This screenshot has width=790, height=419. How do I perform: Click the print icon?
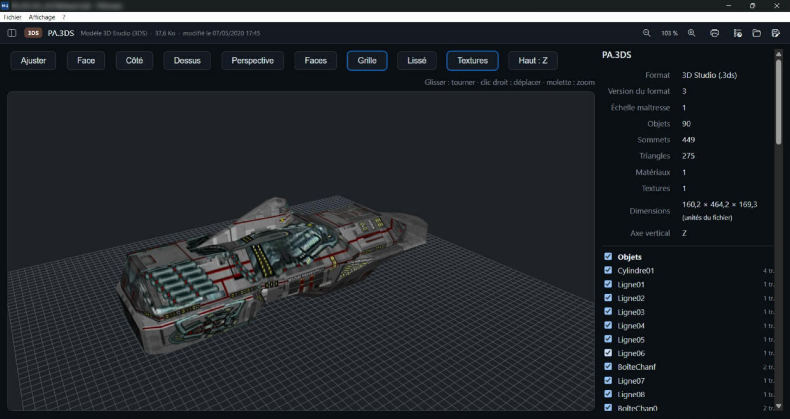(x=715, y=33)
